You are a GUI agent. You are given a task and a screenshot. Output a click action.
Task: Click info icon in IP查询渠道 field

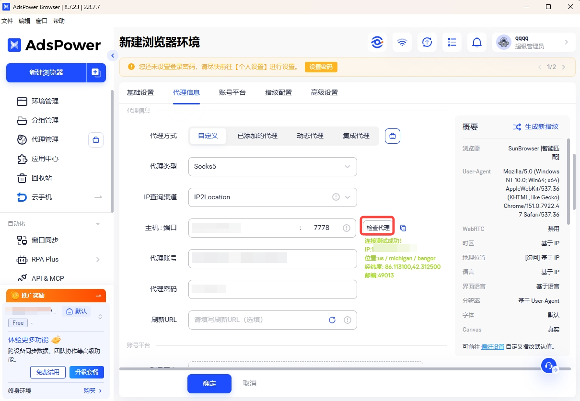[x=336, y=197]
